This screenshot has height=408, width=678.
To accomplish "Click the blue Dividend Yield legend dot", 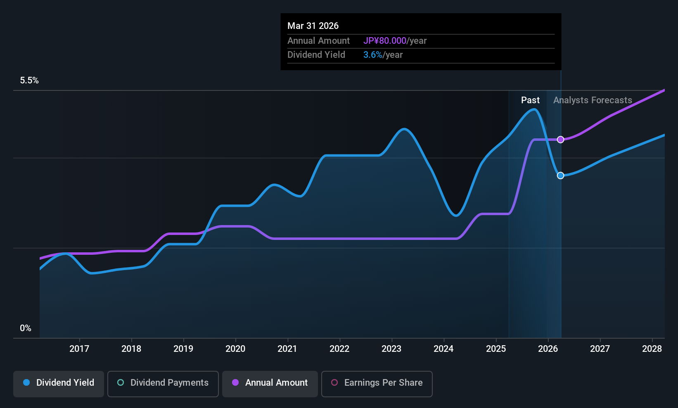I will coord(26,382).
